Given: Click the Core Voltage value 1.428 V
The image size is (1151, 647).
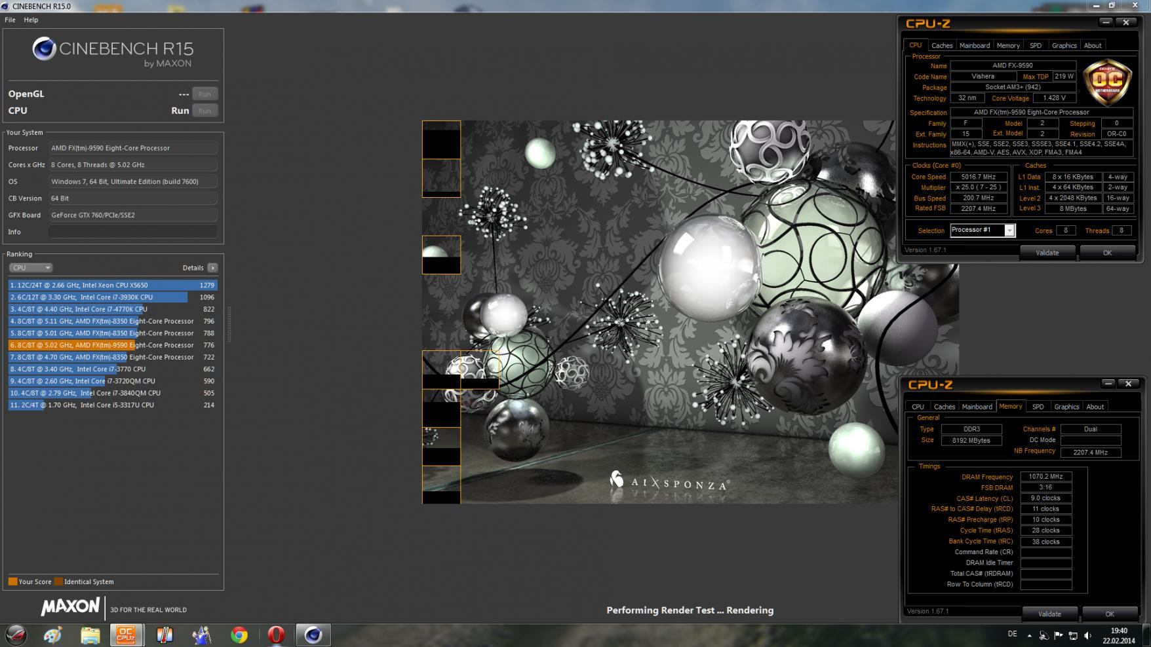Looking at the screenshot, I should click(x=1054, y=98).
